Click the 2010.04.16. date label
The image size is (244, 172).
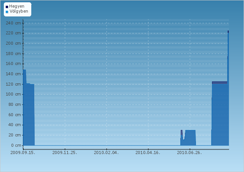[x=148, y=153]
